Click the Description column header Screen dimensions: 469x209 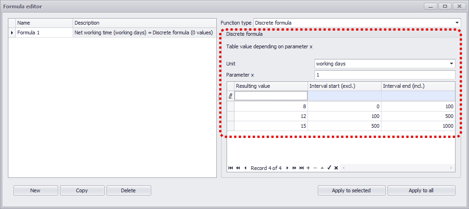pos(144,23)
